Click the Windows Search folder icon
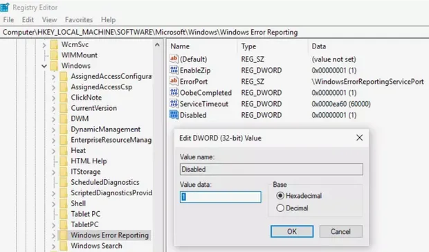429x252 pixels. (x=64, y=246)
